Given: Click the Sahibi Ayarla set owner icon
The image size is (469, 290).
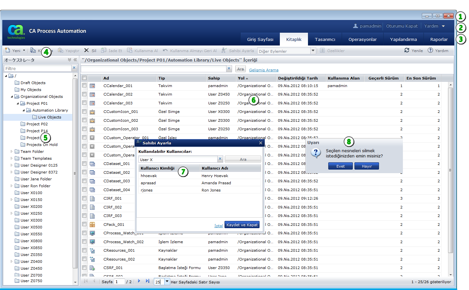Looking at the screenshot, I should pyautogui.click(x=224, y=50).
